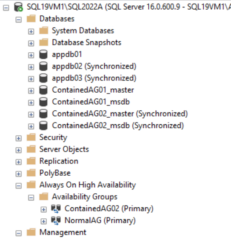Select ContainedAG02_master (Synchronized) database
231x239 pixels.
[x=120, y=114]
